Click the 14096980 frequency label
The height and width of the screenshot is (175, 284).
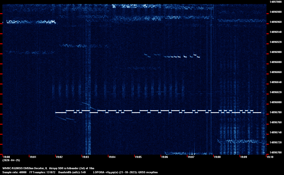(x=276, y=12)
